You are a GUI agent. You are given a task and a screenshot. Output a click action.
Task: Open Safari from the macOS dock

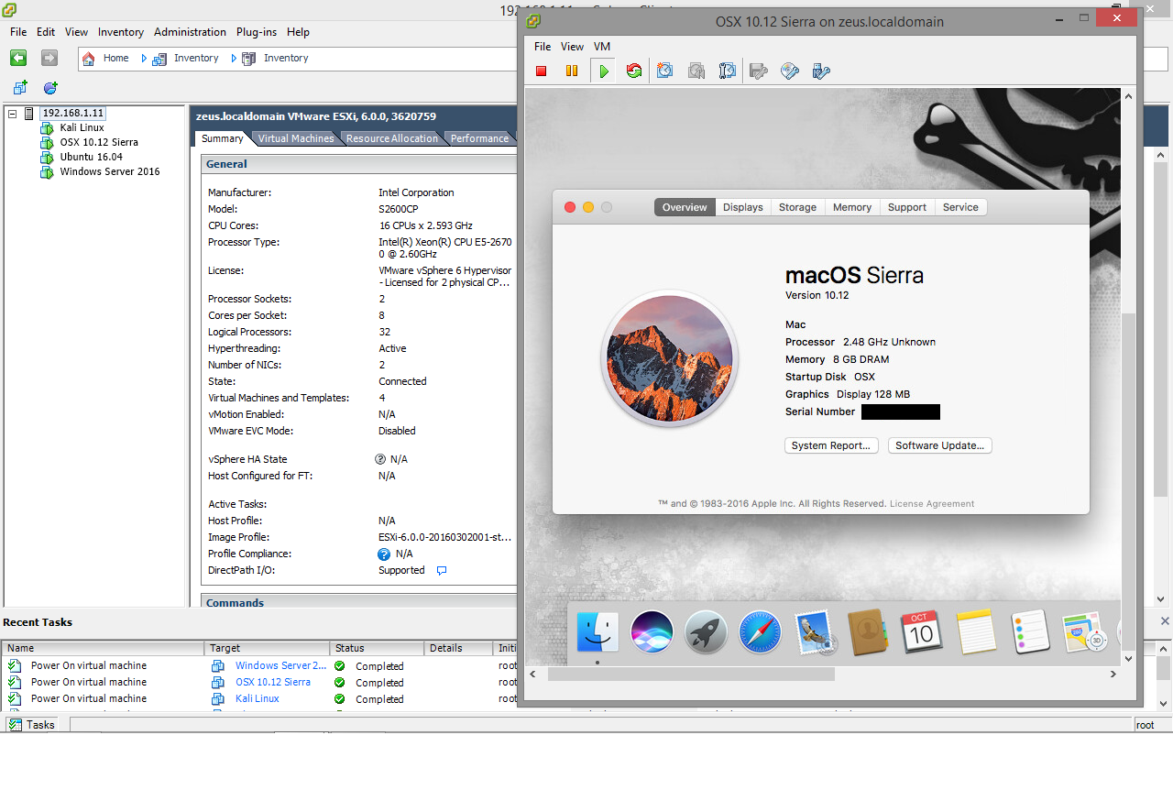coord(760,632)
